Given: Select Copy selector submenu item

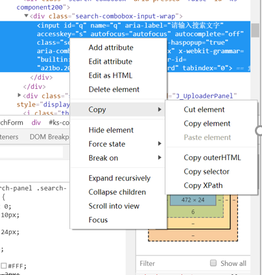Looking at the screenshot, I should (211, 171).
